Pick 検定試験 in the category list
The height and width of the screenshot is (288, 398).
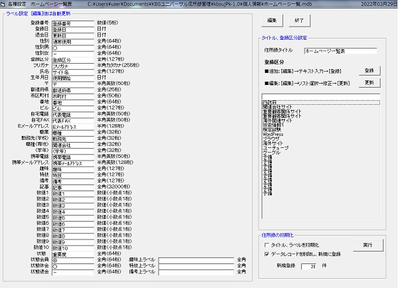pyautogui.click(x=275, y=131)
